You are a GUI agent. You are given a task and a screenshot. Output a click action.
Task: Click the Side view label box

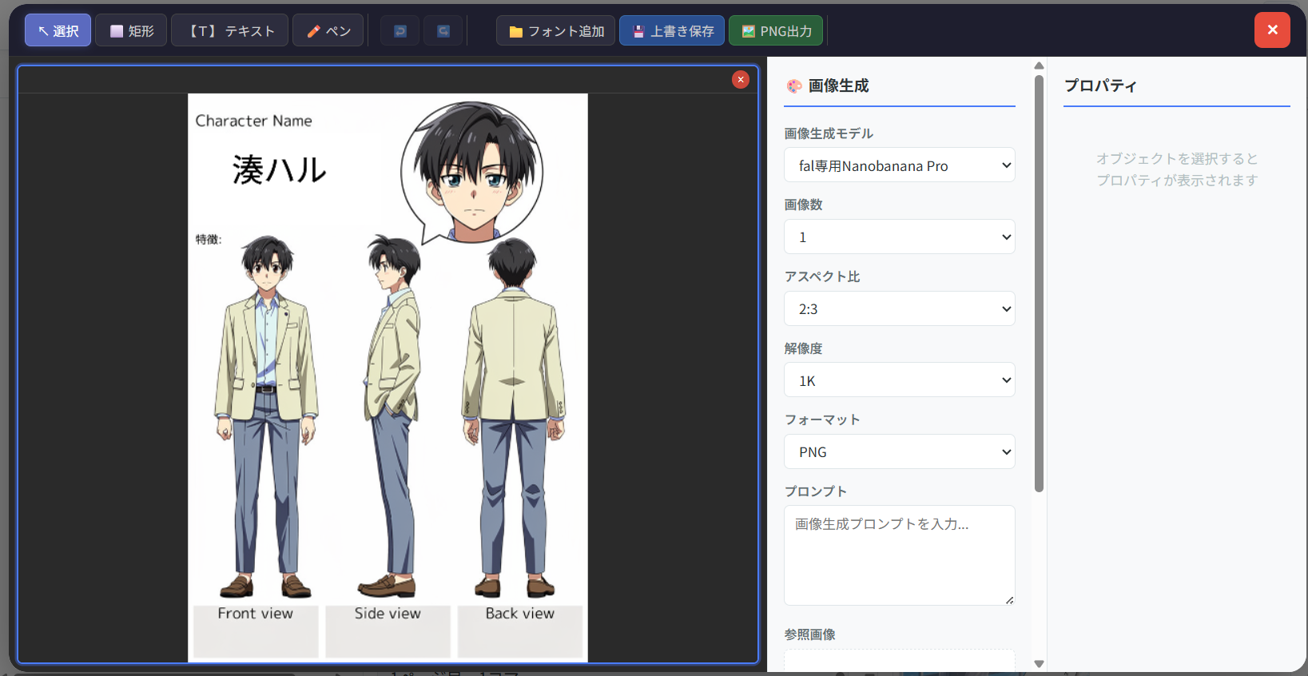coord(388,630)
